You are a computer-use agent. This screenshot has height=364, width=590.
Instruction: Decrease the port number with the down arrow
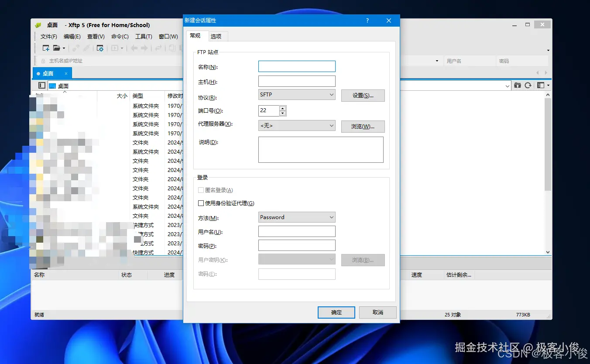point(282,113)
